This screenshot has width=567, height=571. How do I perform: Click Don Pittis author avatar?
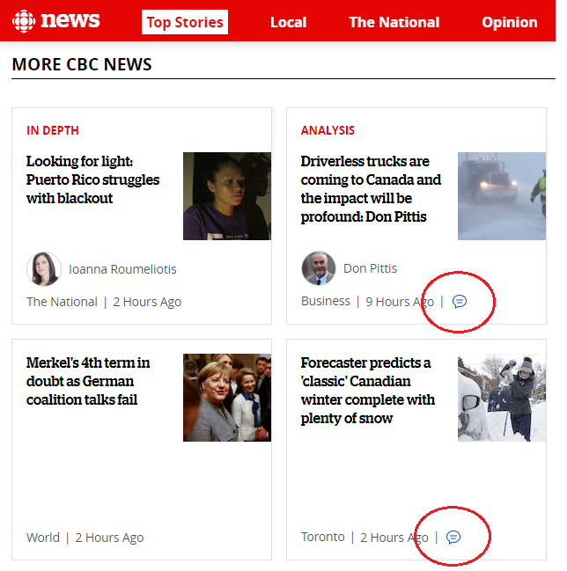click(319, 268)
